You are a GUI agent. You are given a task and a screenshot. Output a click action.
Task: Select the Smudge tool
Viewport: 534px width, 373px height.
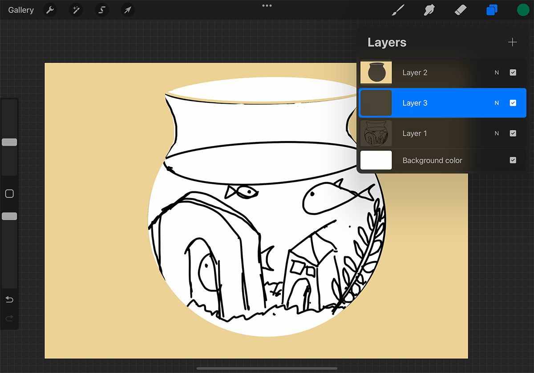(429, 9)
